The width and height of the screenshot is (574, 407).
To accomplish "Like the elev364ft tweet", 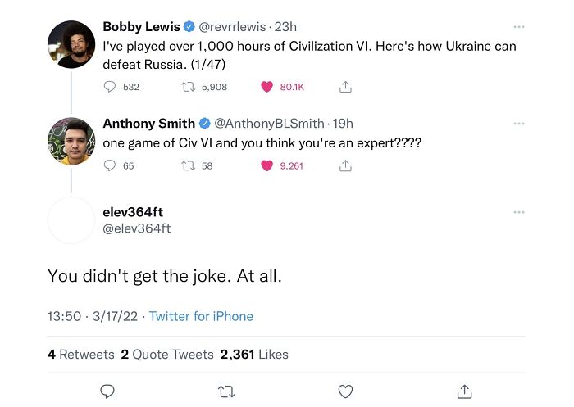I will [345, 391].
